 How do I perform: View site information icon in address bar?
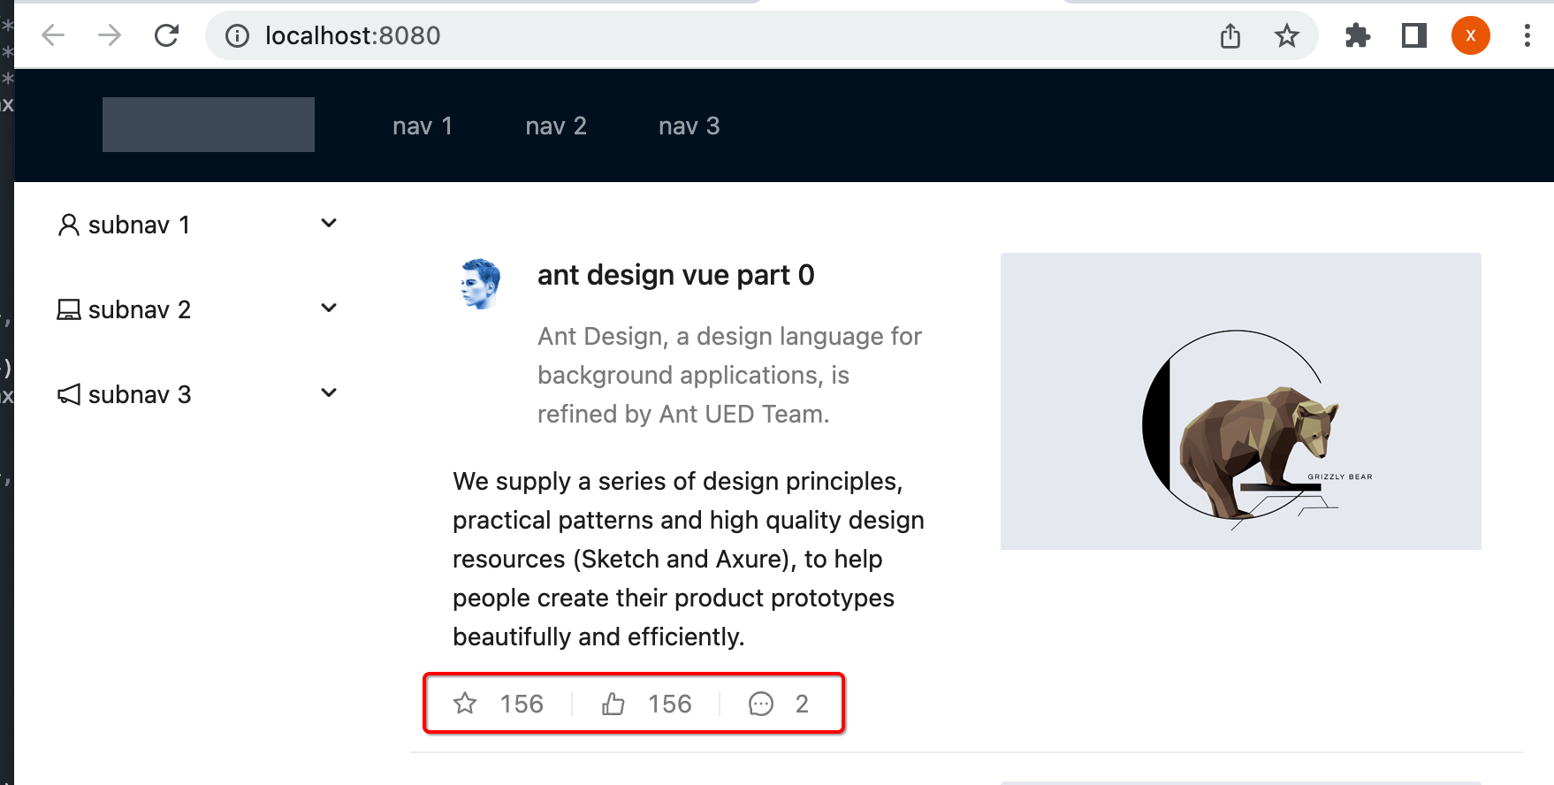coord(237,35)
